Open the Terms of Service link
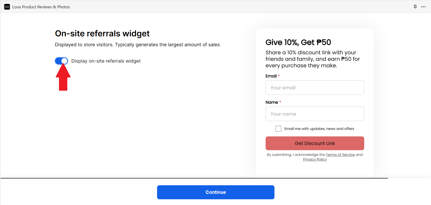This screenshot has height=205, width=431. [340, 155]
